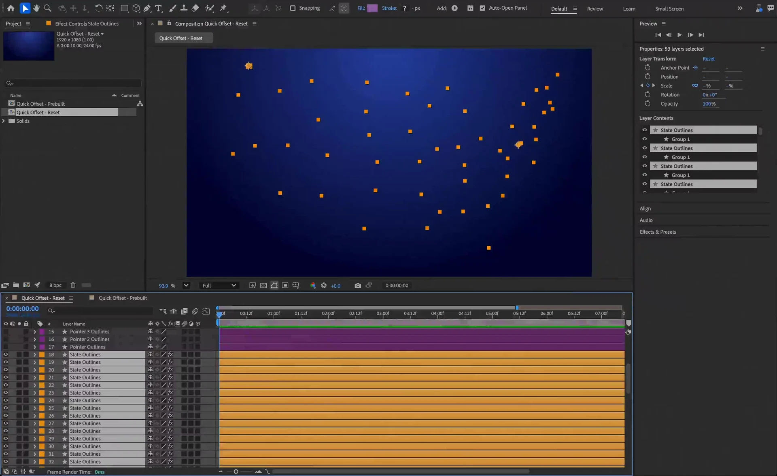
Task: Open the Effect Controls State Outlines tab
Action: 87,23
